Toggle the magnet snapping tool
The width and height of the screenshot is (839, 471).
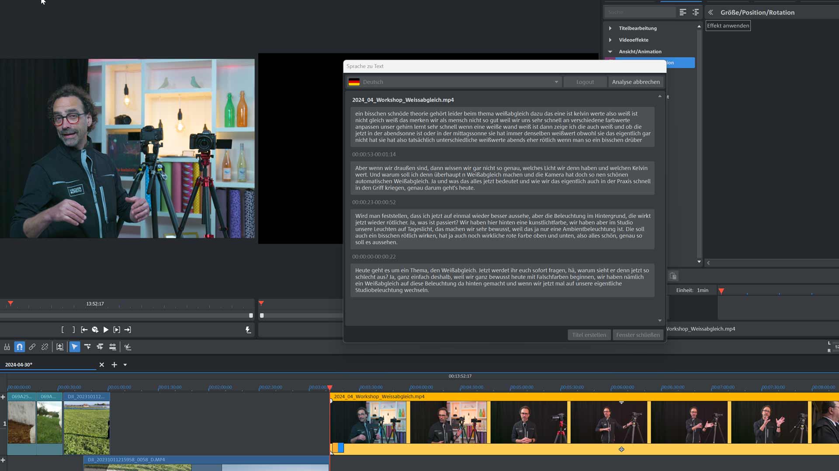point(20,347)
